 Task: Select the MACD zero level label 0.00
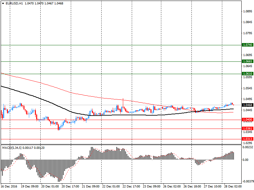click(x=245, y=160)
